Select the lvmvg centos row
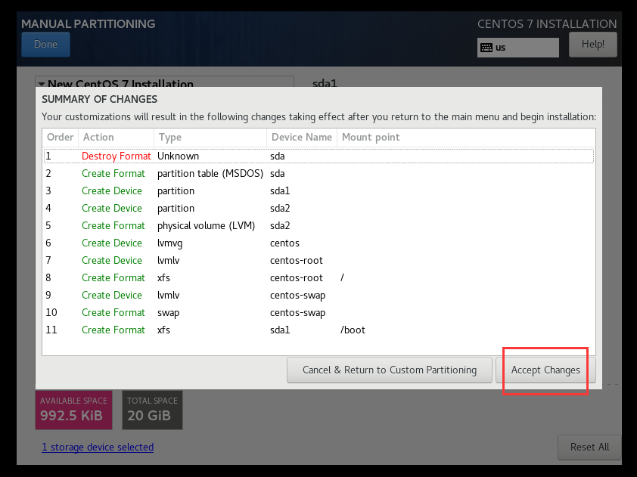The height and width of the screenshot is (477, 637). pyautogui.click(x=318, y=243)
